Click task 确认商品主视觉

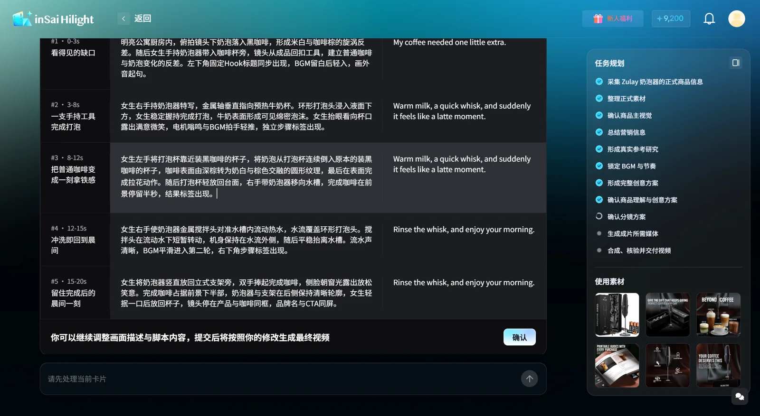coord(629,115)
